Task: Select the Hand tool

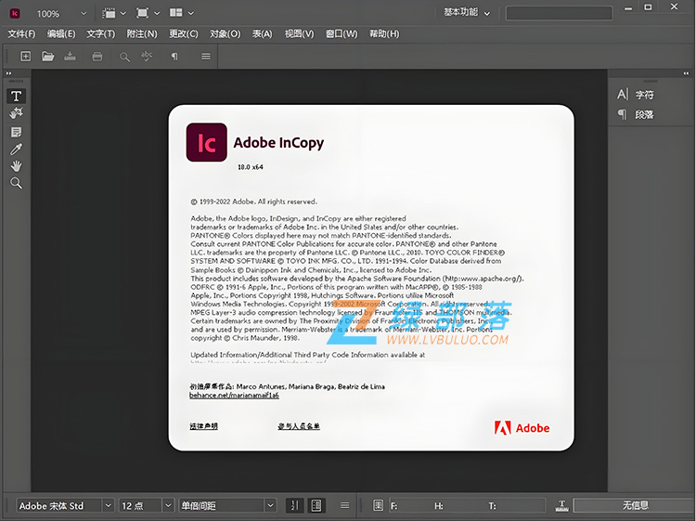Action: 16,166
